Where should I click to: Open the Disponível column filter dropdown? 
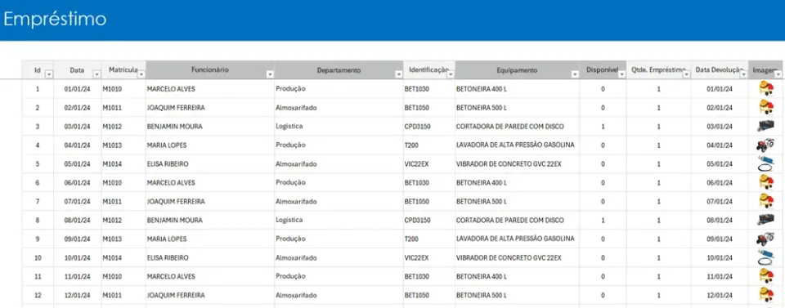622,74
